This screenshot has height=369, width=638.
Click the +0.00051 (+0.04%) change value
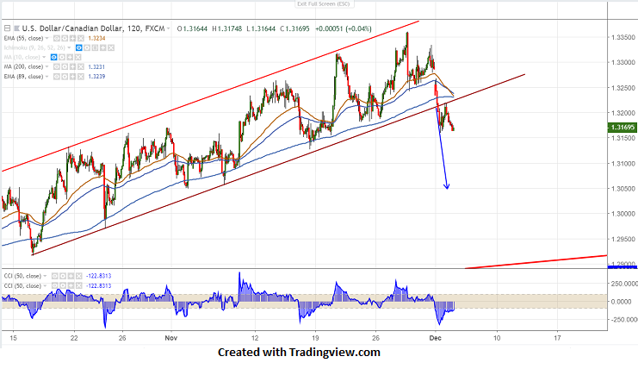tap(344, 28)
